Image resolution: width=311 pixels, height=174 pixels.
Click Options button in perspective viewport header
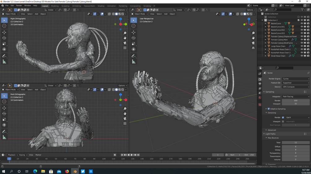[x=251, y=10]
